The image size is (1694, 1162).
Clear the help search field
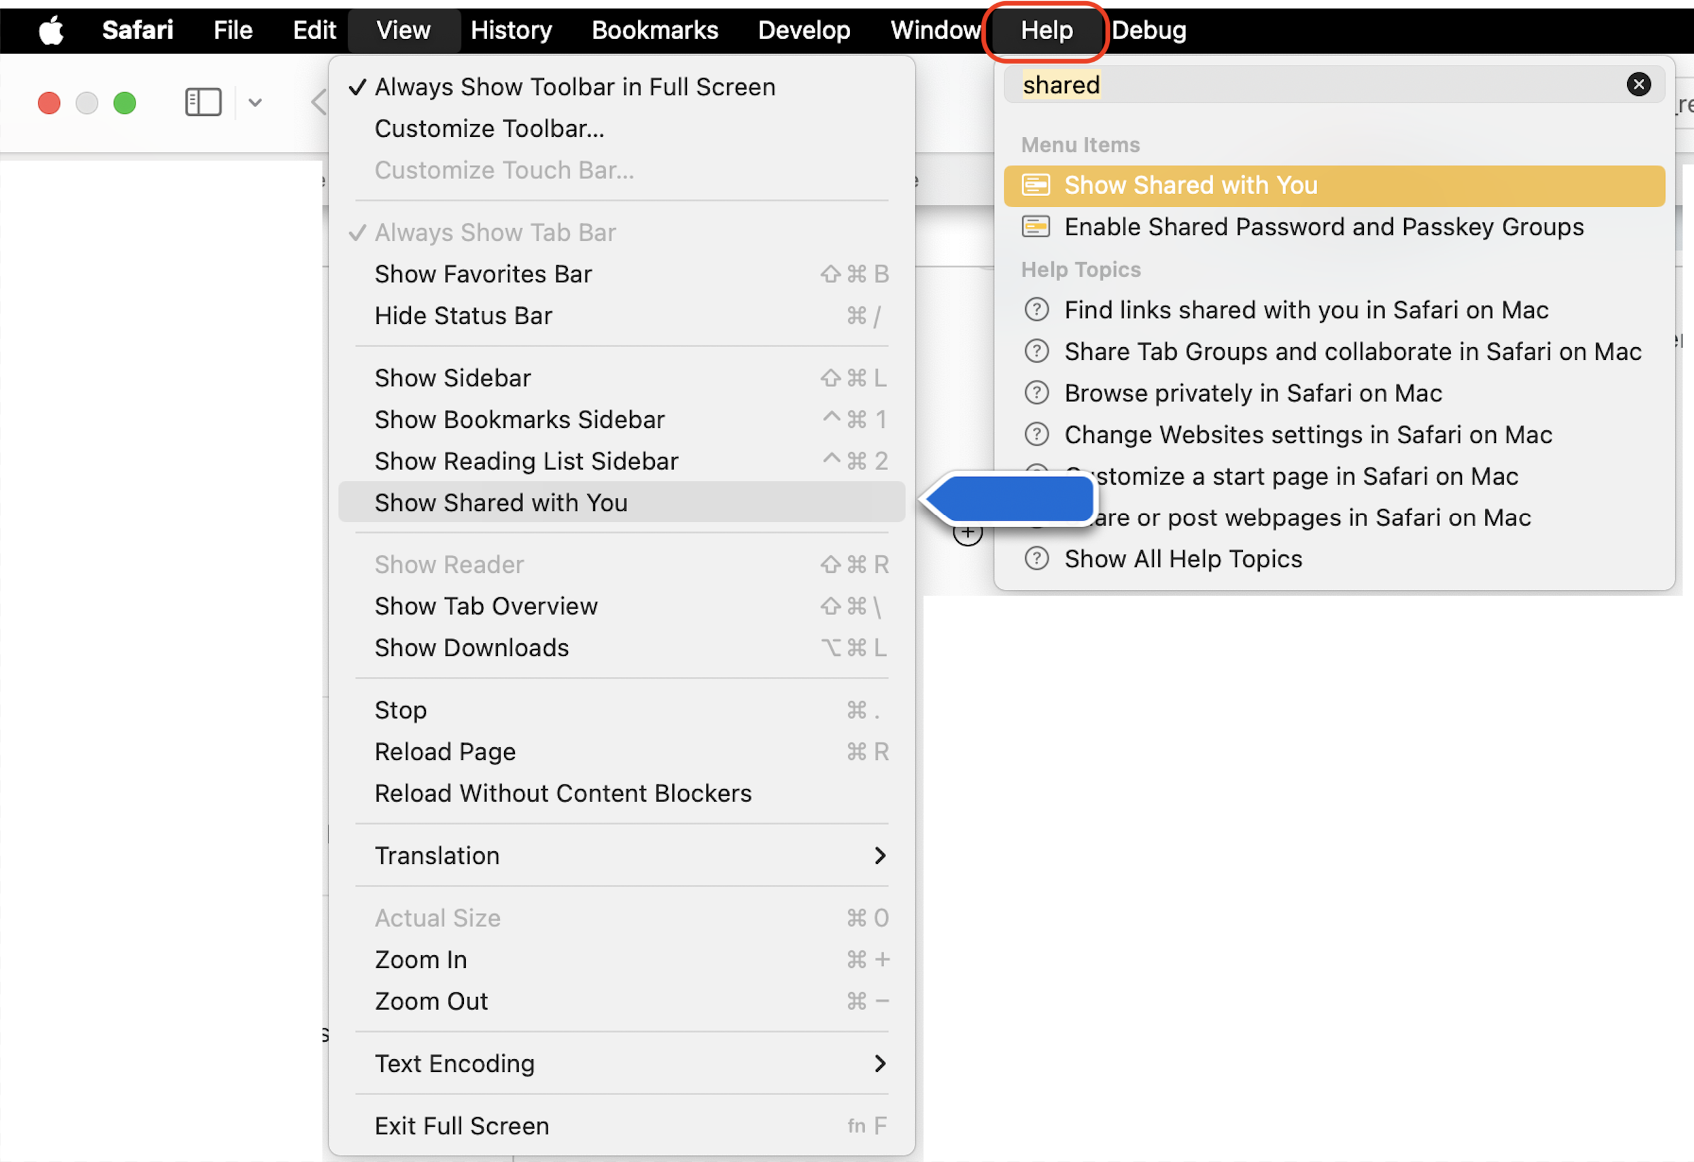click(1638, 84)
